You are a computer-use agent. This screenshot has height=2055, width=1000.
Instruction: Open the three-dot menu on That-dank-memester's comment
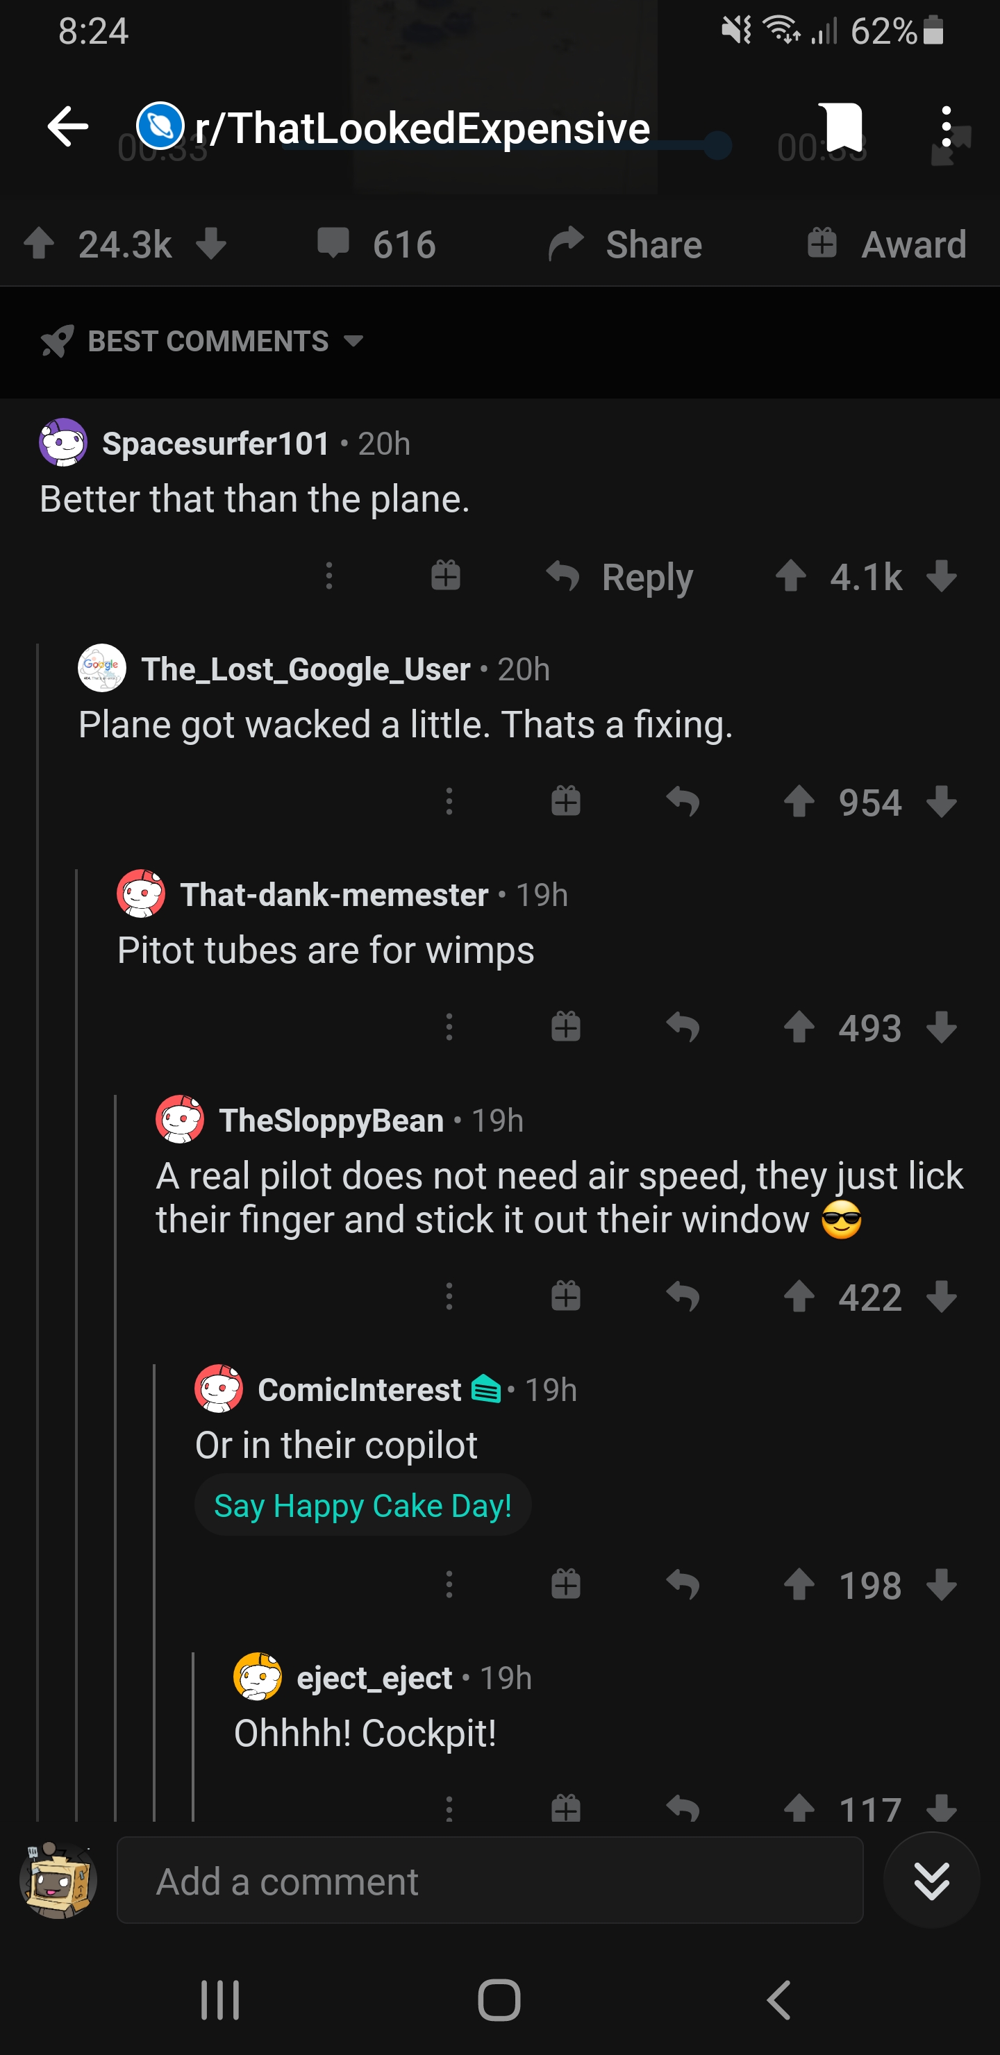point(449,1027)
